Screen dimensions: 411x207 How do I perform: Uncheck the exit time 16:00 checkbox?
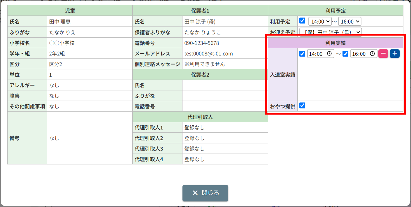pyautogui.click(x=345, y=54)
